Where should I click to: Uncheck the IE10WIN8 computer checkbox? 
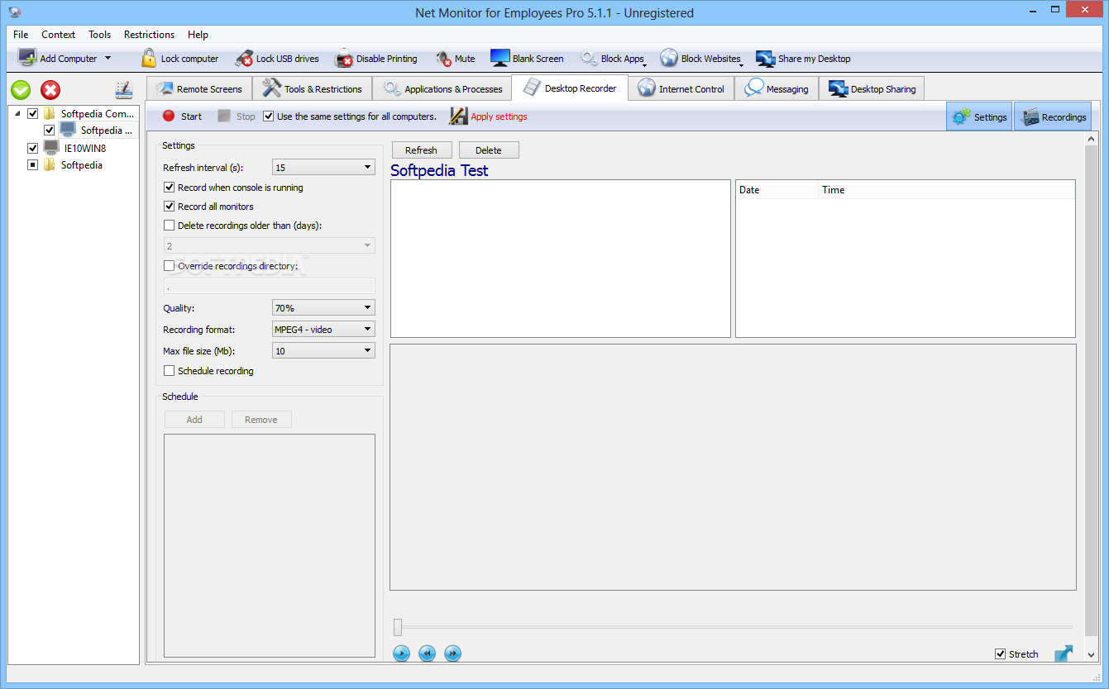coord(33,148)
